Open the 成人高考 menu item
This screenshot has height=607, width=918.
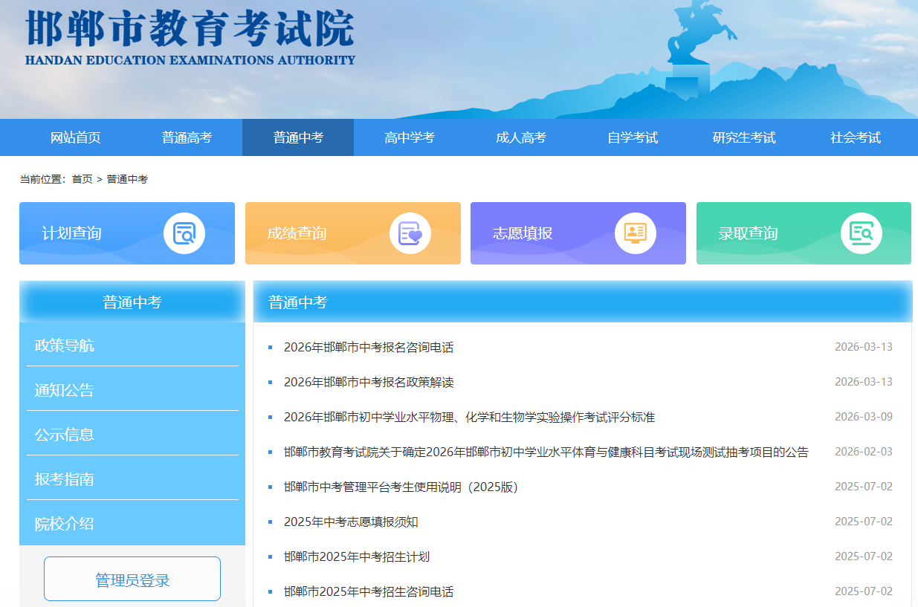(x=520, y=137)
